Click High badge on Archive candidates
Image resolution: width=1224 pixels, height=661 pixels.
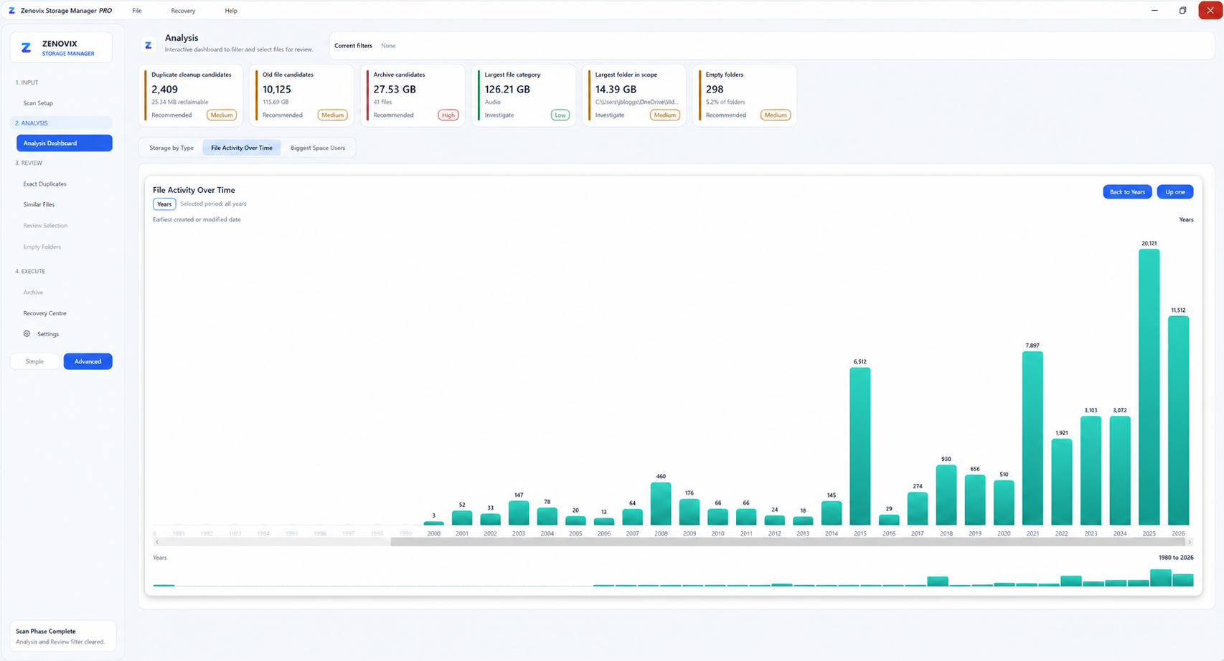[448, 115]
